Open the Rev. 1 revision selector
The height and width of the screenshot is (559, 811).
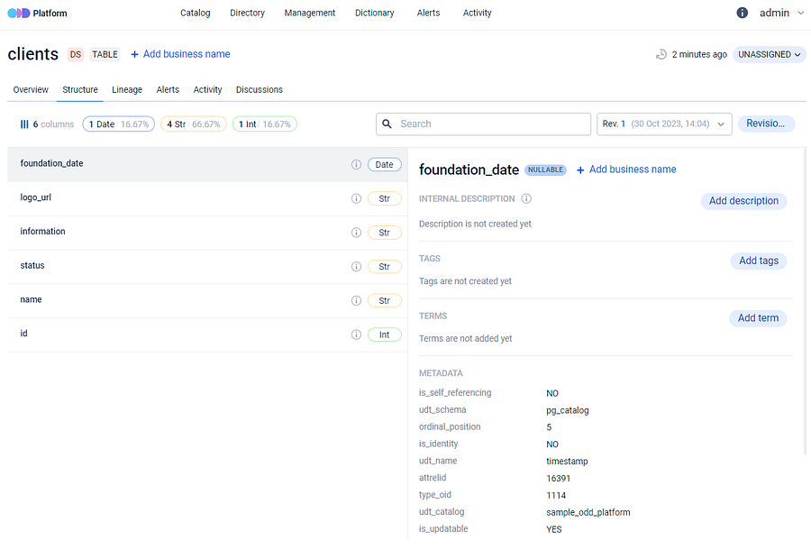pyautogui.click(x=664, y=124)
